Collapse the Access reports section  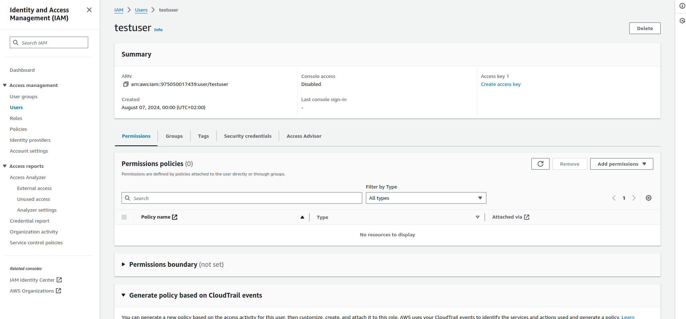[5, 166]
